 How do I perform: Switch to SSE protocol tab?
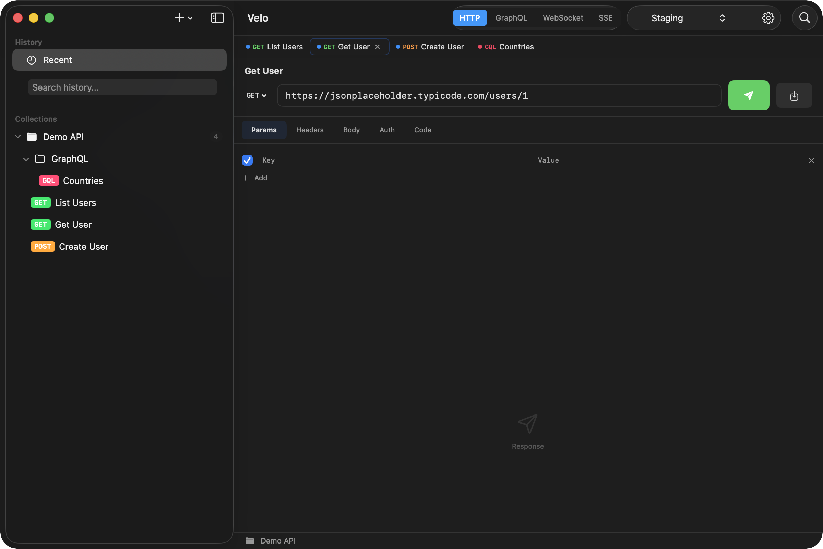(605, 18)
